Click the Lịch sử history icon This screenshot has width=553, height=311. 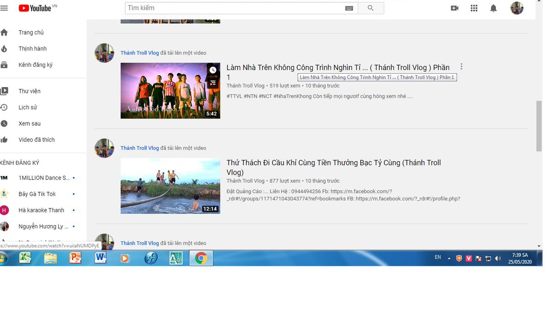[x=4, y=107]
